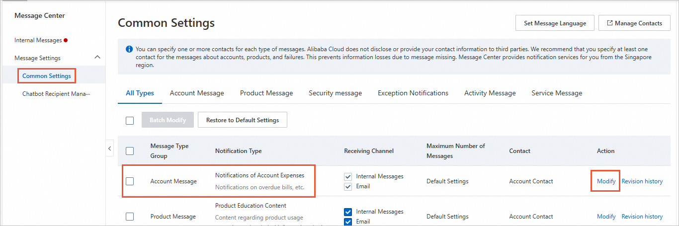Select the Product Message row checkbox
Image resolution: width=679 pixels, height=226 pixels.
tap(130, 217)
